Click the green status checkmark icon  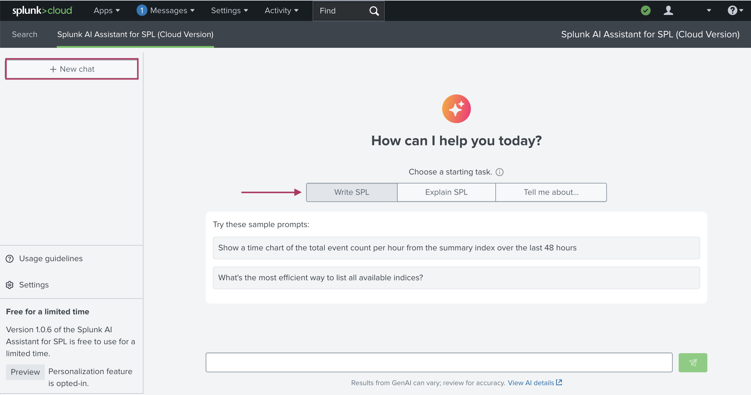(646, 10)
